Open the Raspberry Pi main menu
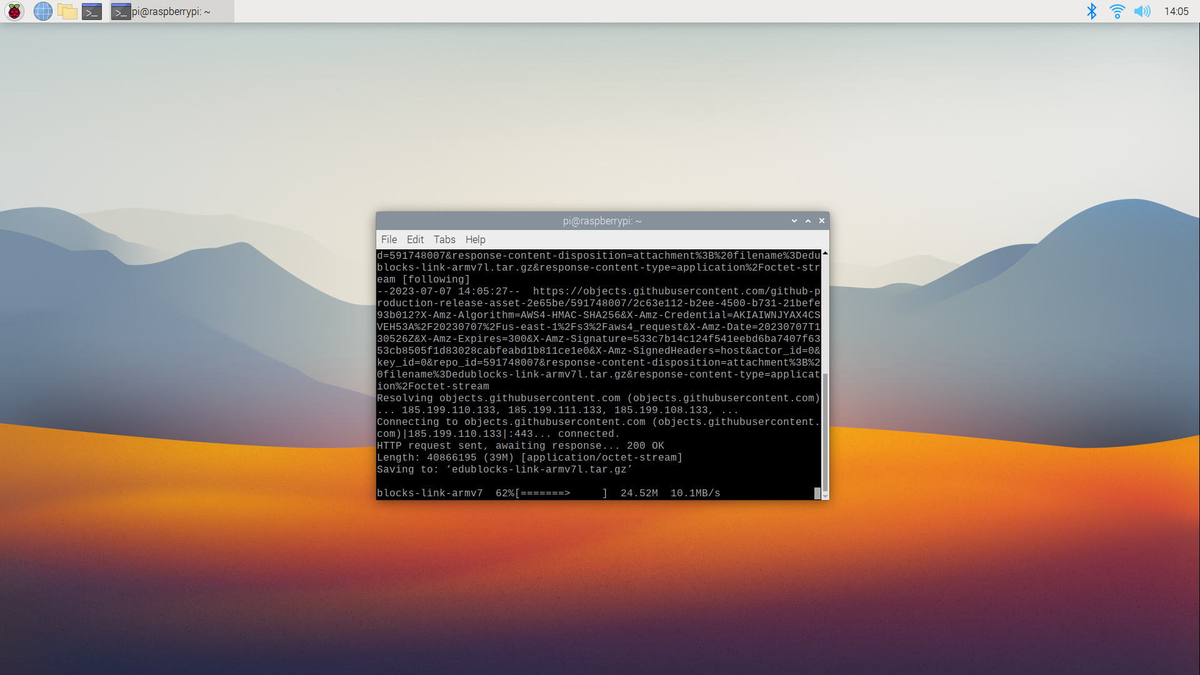This screenshot has height=675, width=1200. (x=14, y=11)
